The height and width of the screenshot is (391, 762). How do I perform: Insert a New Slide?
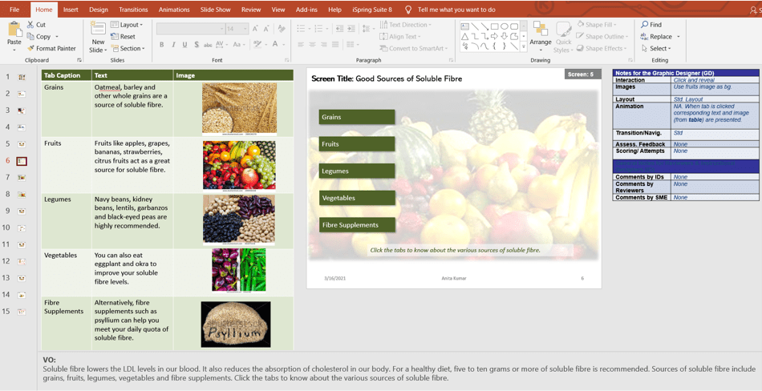[x=98, y=31]
